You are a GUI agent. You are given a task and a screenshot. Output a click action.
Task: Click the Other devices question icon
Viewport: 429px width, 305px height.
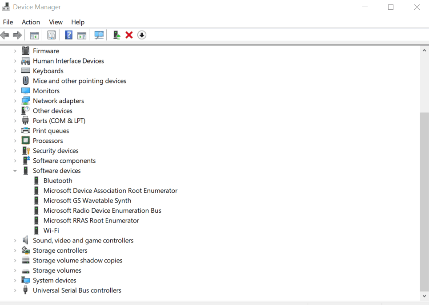click(x=25, y=110)
